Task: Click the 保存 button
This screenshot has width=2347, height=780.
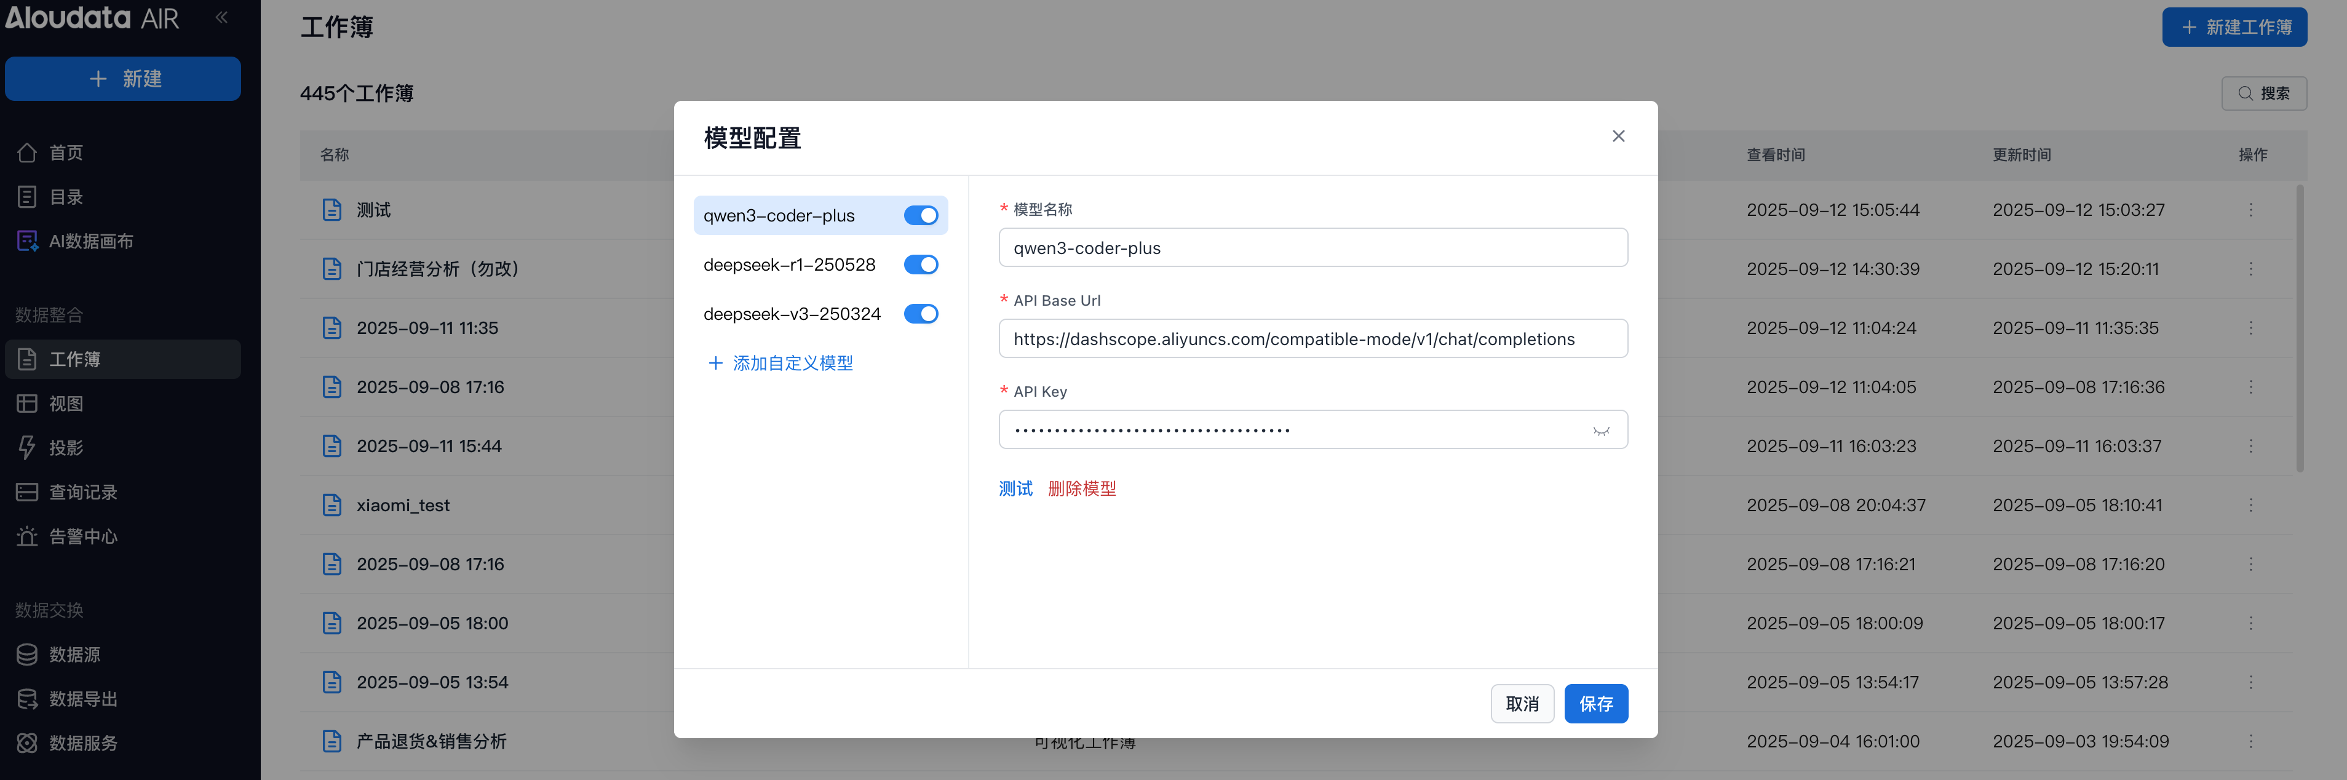Action: point(1595,704)
